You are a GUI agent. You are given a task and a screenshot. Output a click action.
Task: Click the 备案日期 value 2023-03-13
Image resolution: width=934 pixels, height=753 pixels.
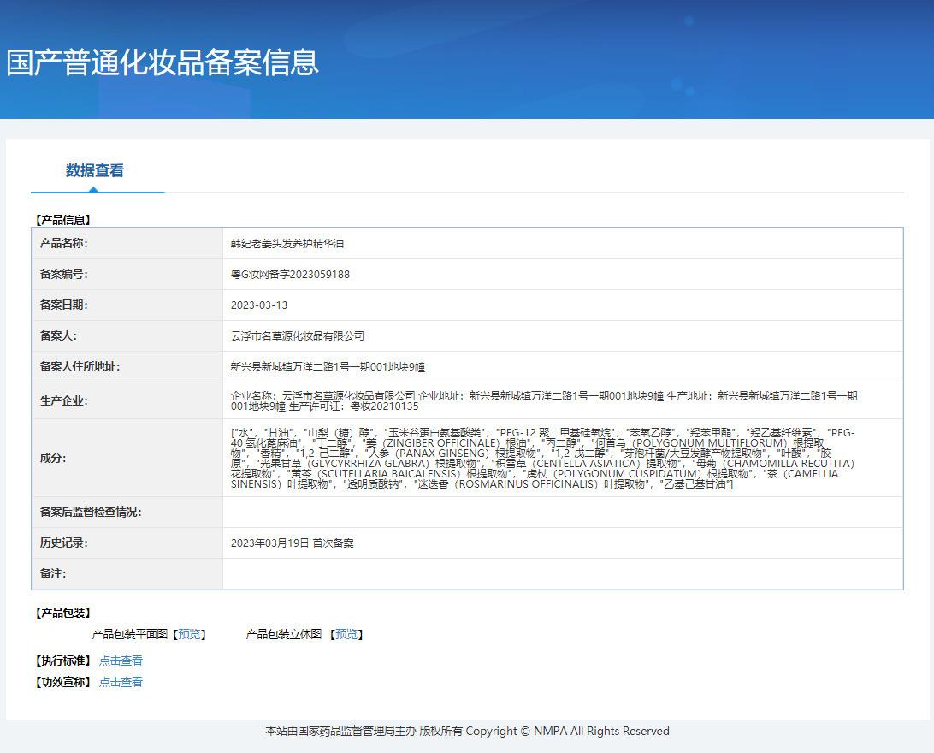pyautogui.click(x=259, y=305)
